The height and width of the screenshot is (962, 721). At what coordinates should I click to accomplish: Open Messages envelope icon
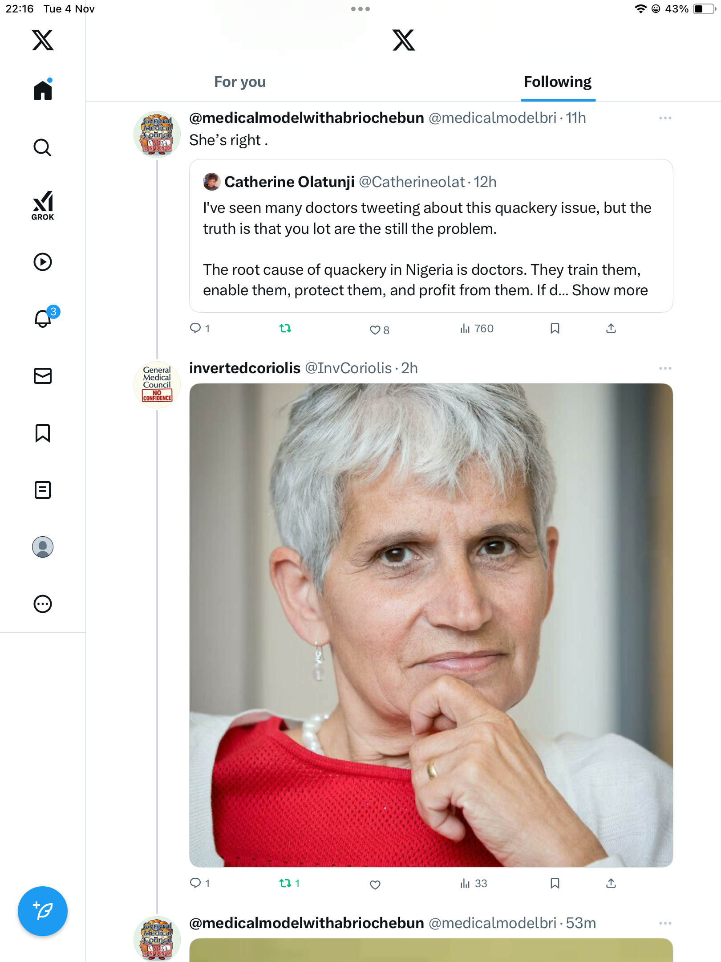click(43, 376)
